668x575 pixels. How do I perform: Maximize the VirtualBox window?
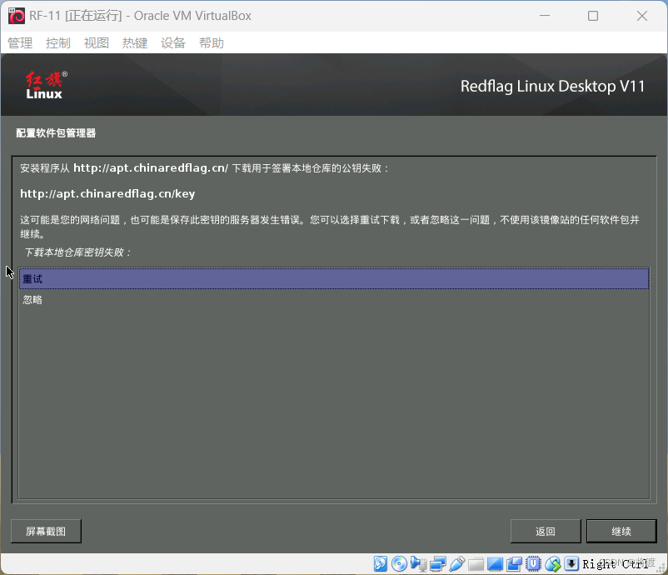592,16
